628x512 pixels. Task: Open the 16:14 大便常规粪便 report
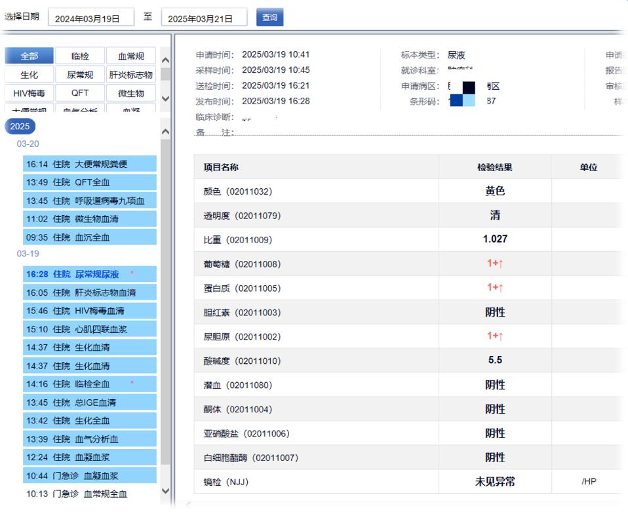coord(89,165)
